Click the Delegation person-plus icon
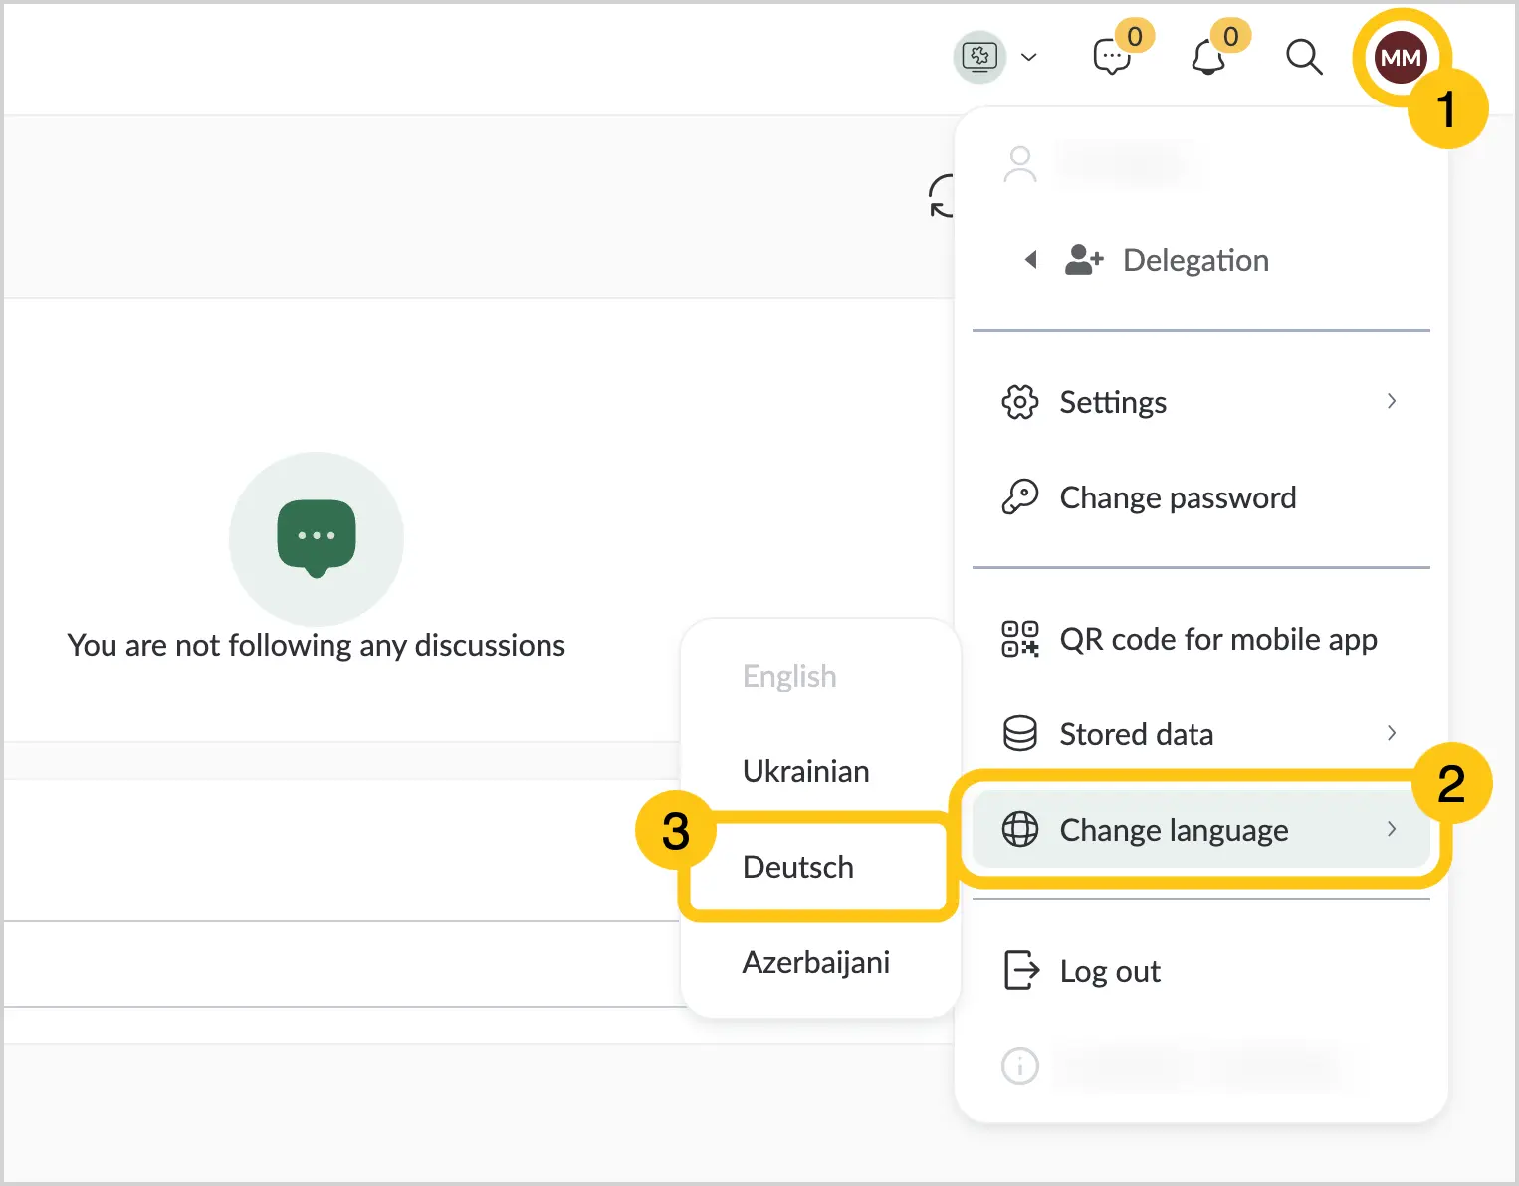 (x=1084, y=260)
